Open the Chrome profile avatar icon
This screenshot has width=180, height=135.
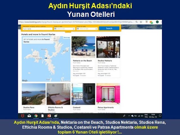(157, 22)
